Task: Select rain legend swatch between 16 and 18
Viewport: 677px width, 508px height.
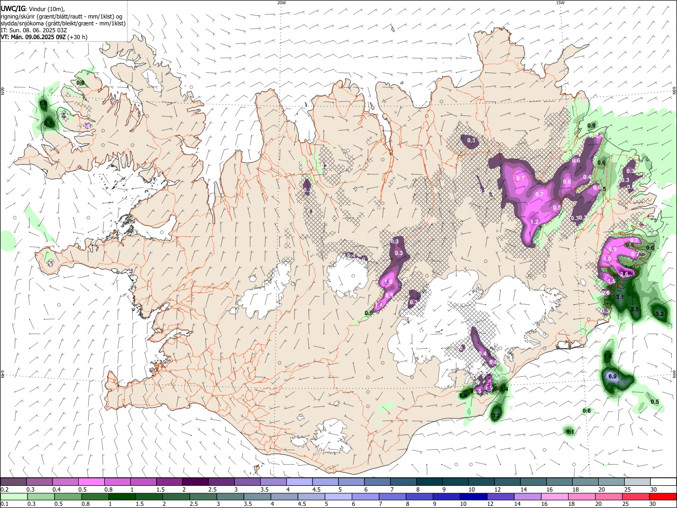Action: point(554,496)
